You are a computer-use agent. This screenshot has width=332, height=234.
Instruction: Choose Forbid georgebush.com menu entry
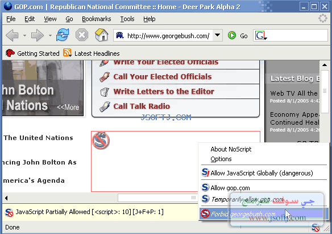tap(264, 214)
